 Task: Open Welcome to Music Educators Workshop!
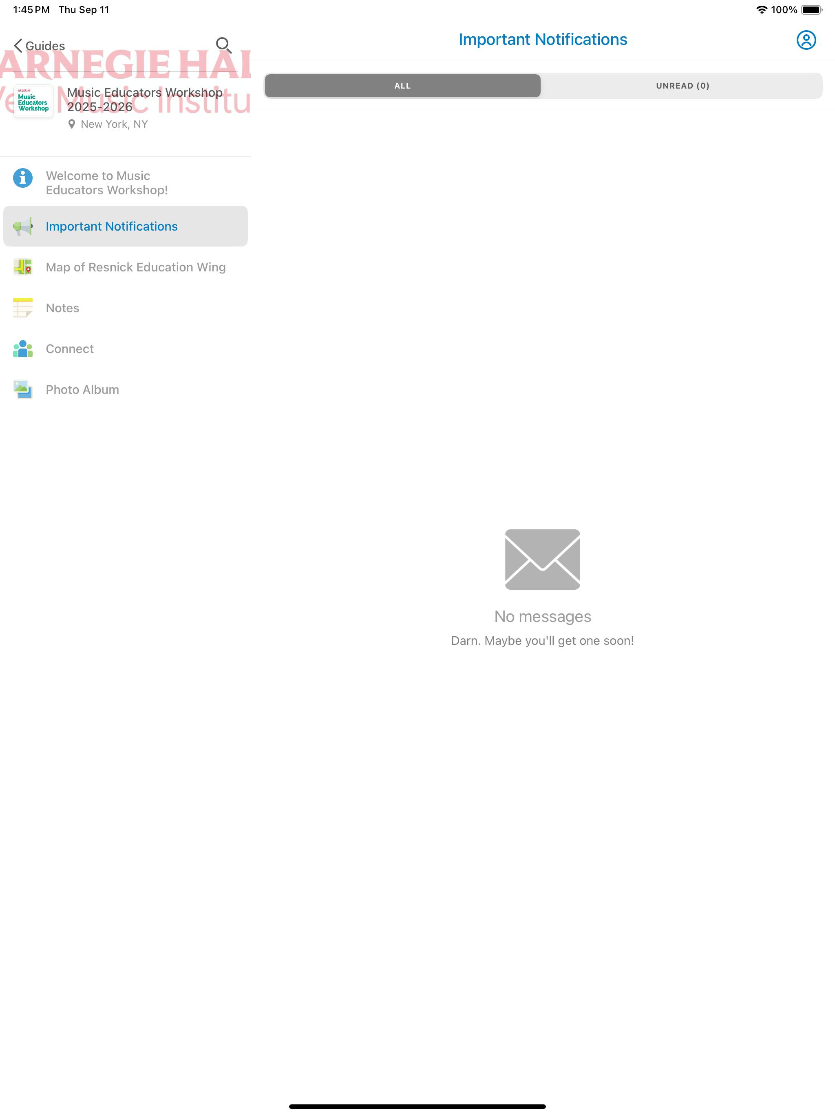126,183
